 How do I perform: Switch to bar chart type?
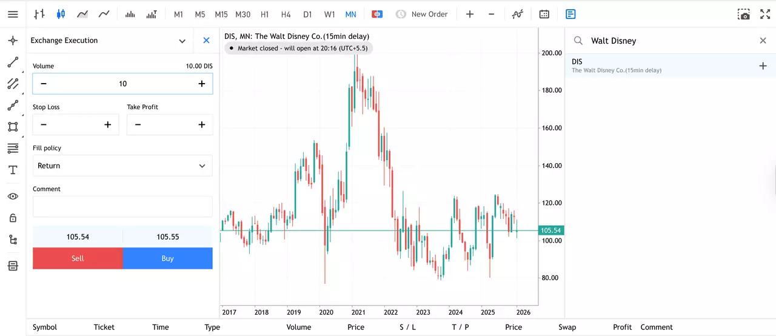click(x=39, y=14)
